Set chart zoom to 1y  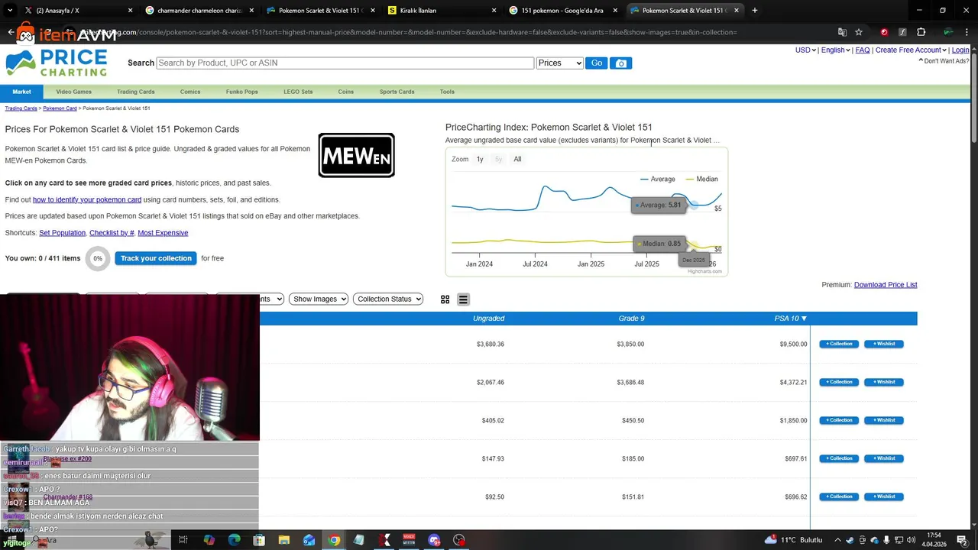pos(480,160)
